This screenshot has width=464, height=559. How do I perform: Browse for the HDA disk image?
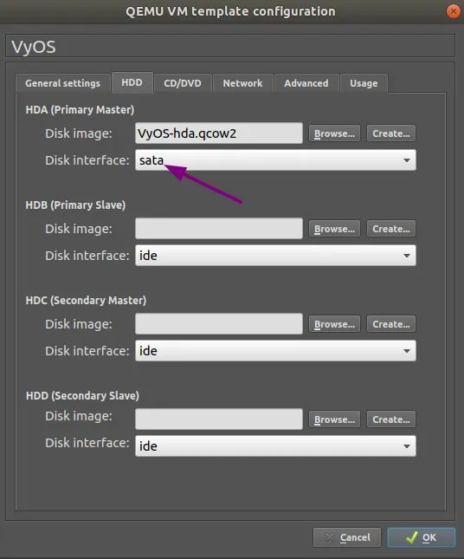(x=334, y=133)
